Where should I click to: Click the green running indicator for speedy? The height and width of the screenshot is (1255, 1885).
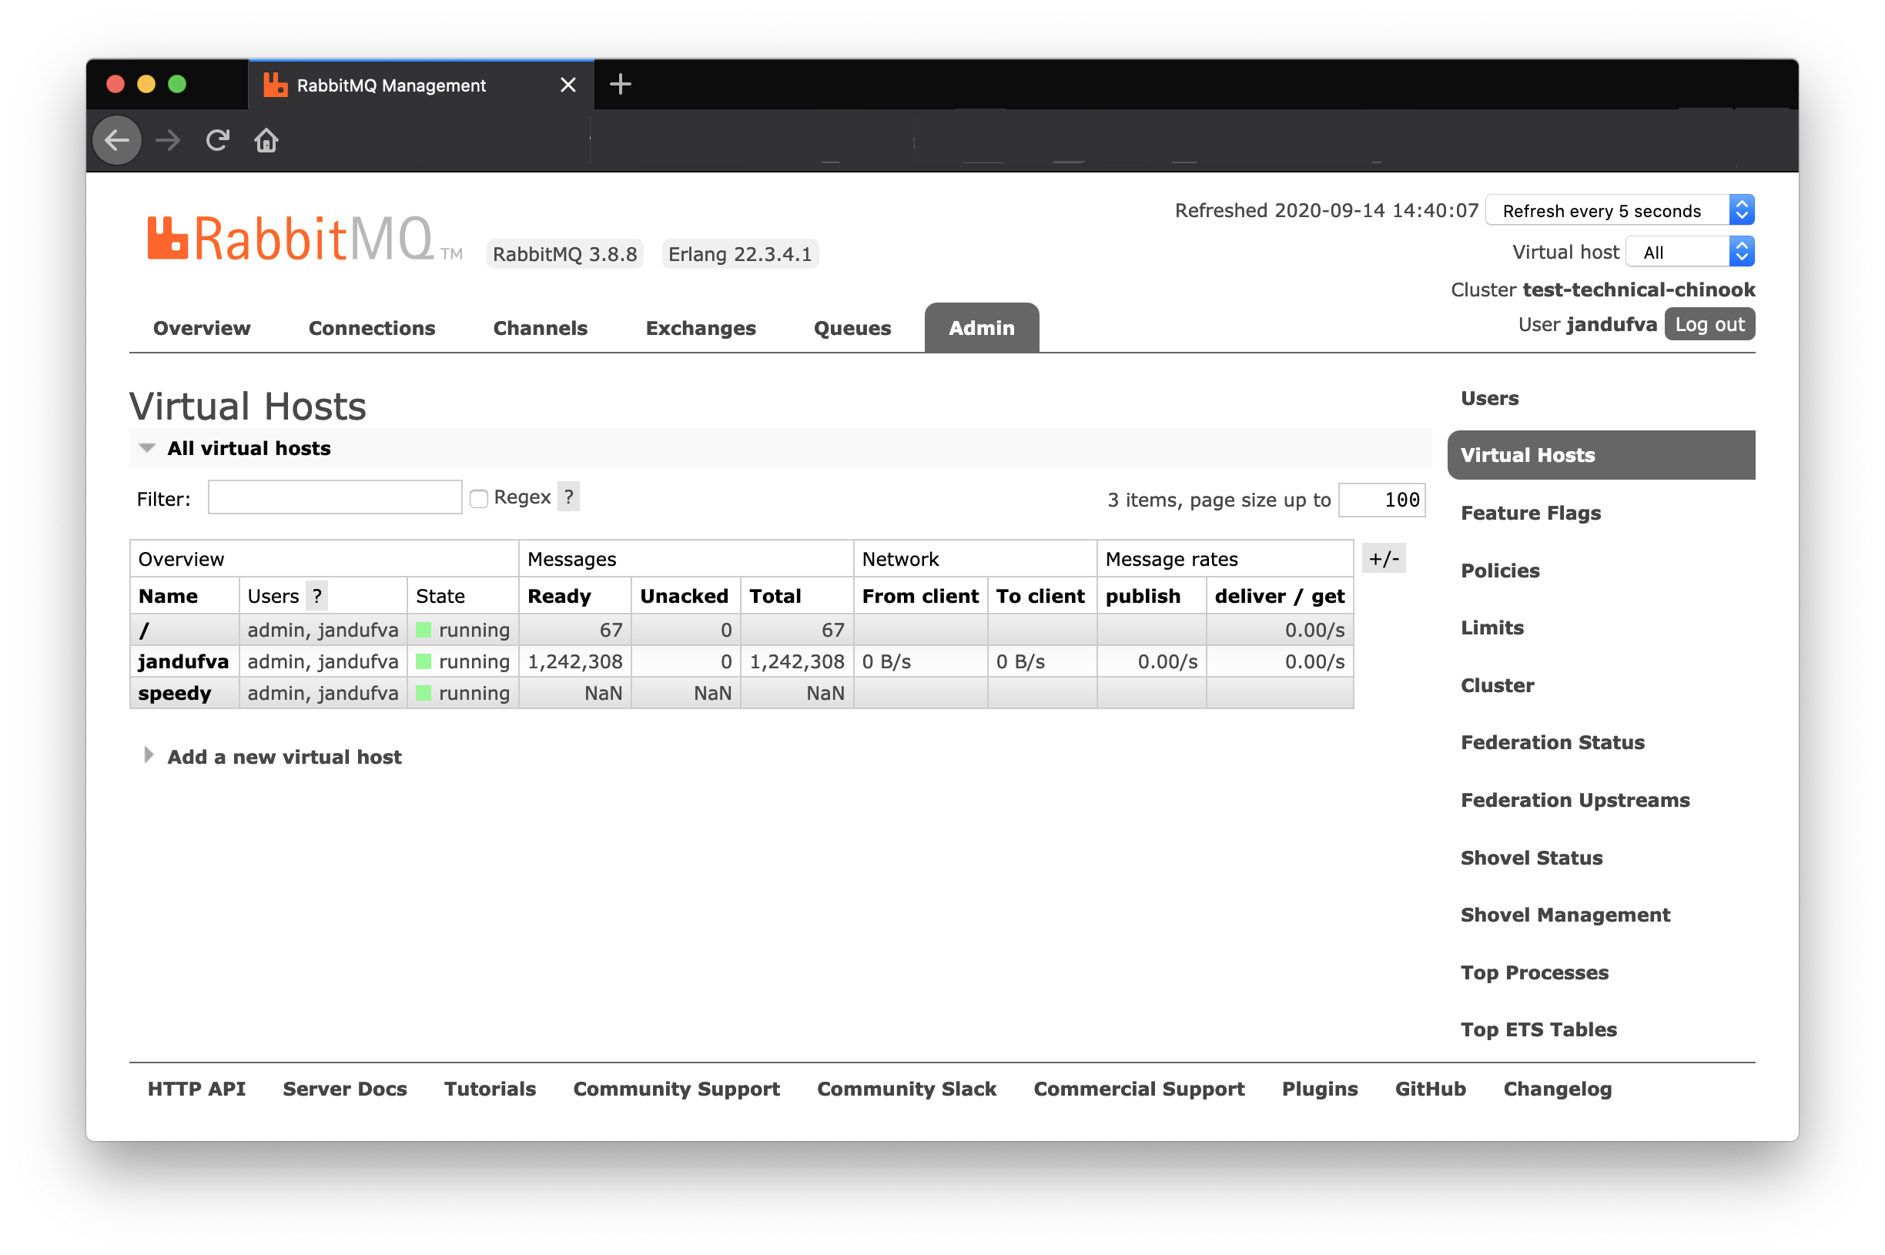424,692
